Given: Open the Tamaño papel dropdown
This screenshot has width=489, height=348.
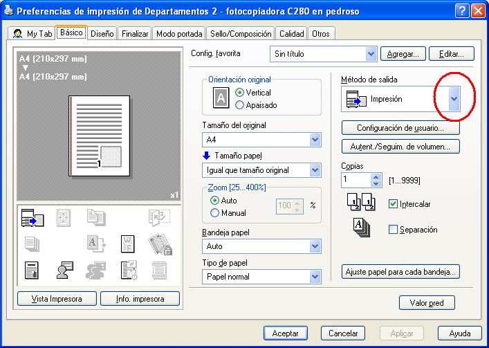Looking at the screenshot, I should [315, 170].
